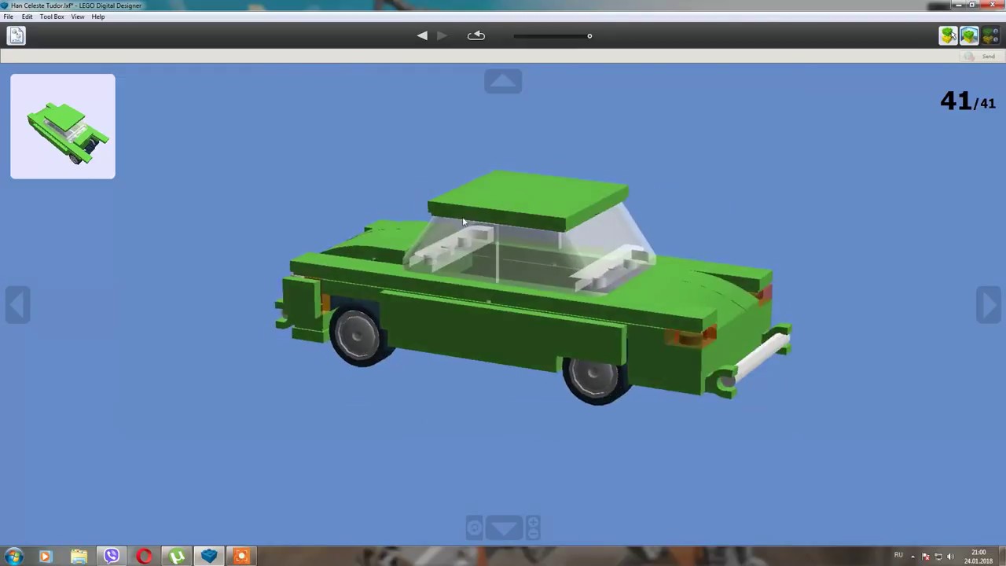Click the RU language indicator
Screen dimensions: 1006x566
(898, 556)
